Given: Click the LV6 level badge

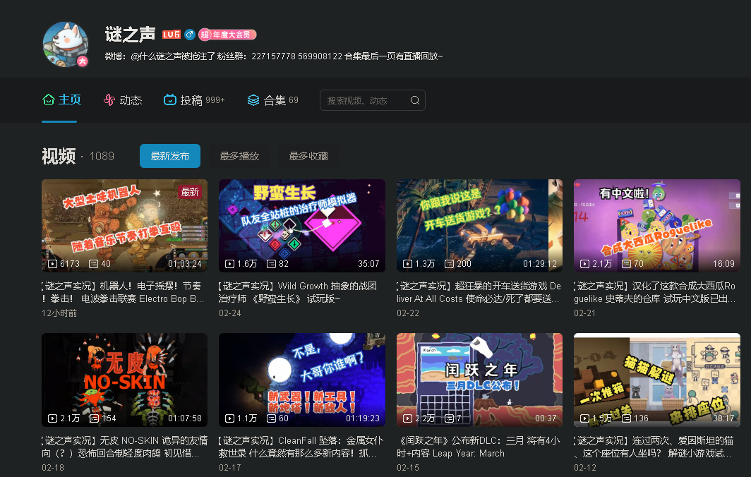Looking at the screenshot, I should click(x=171, y=35).
